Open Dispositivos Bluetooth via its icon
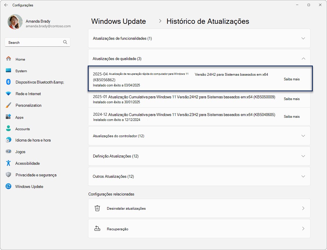Viewport: 327px width, 250px height. [x=8, y=82]
